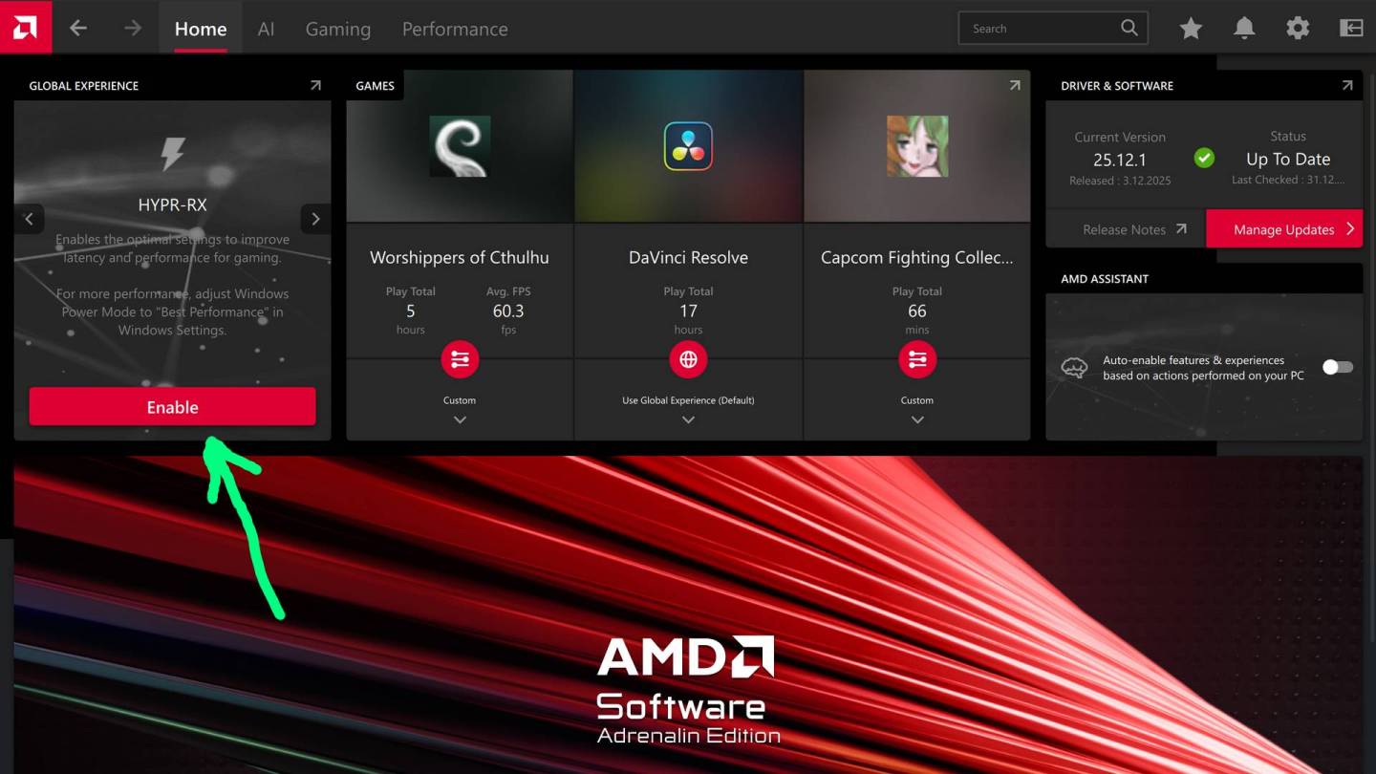Viewport: 1376px width, 774px height.
Task: Expand Worshippers of Cthulhu profile dropdown
Action: tap(460, 419)
